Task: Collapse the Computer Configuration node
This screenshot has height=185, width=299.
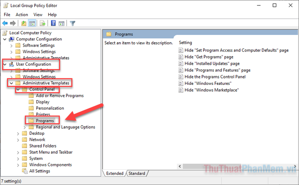Action: point(5,39)
